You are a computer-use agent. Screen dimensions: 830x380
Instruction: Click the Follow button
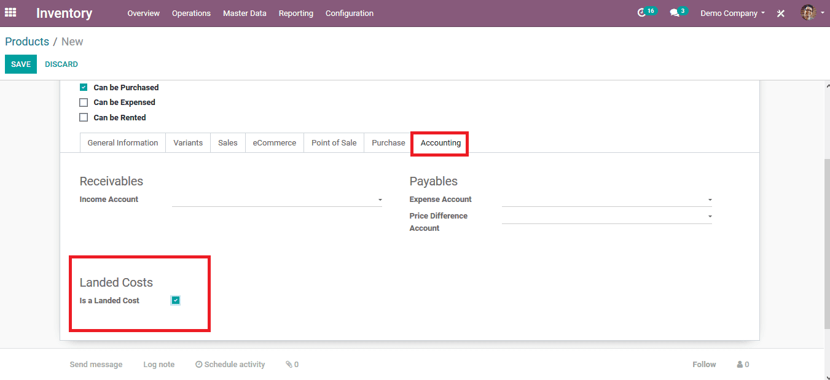(704, 365)
